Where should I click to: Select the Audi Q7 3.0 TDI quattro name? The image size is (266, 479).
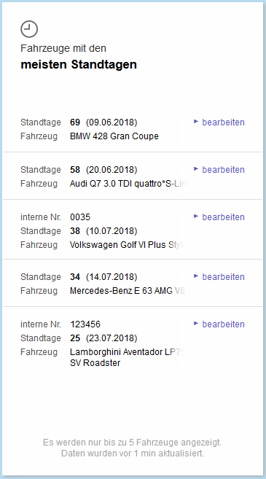[128, 184]
